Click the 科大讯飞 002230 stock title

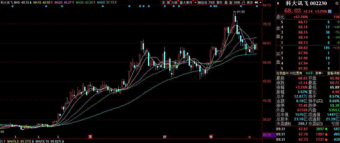[x=306, y=4]
